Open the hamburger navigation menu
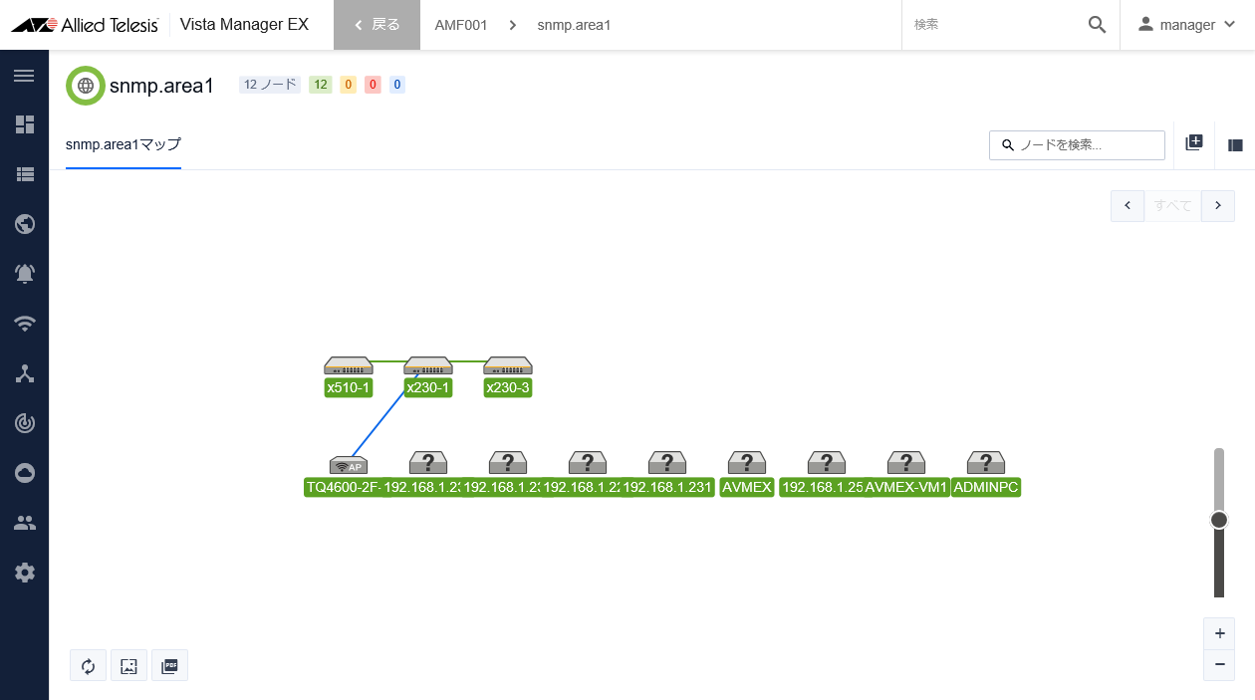 tap(25, 76)
